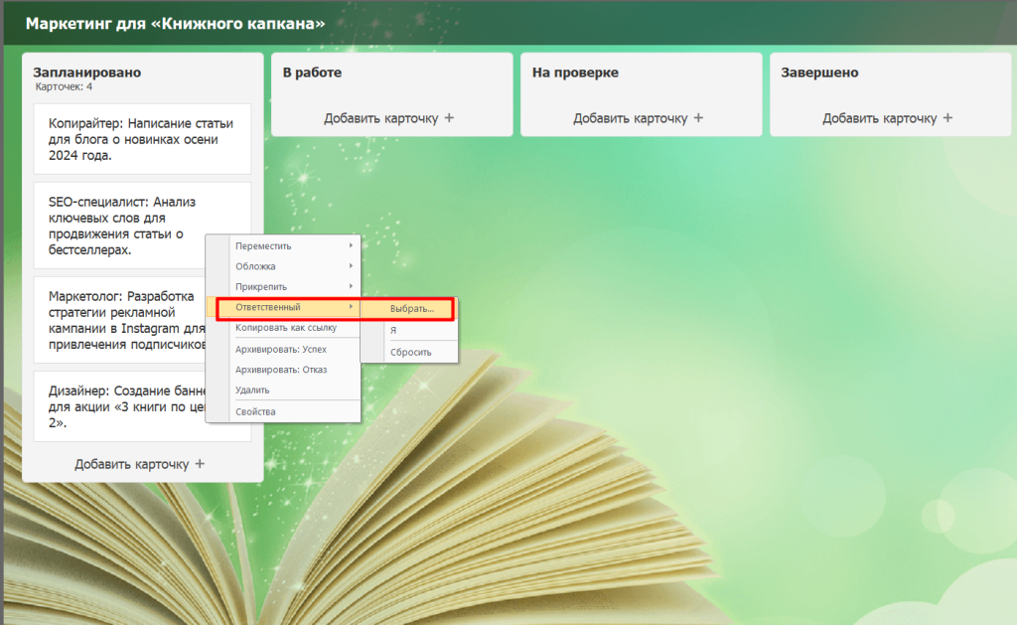The image size is (1017, 625).
Task: Expand arrow next to Обложка
Action: (351, 265)
